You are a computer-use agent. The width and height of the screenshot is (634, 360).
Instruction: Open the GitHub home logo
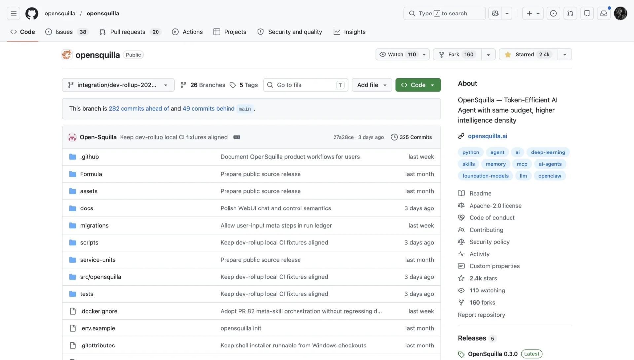tap(32, 14)
